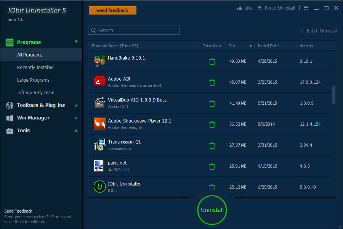This screenshot has height=229, width=343.
Task: Open the Tools category
Action: [x=23, y=131]
